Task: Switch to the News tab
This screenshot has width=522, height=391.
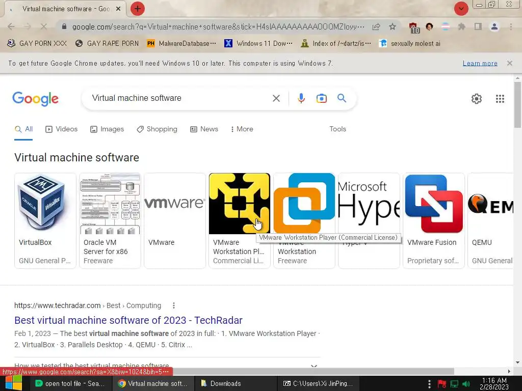Action: click(204, 129)
